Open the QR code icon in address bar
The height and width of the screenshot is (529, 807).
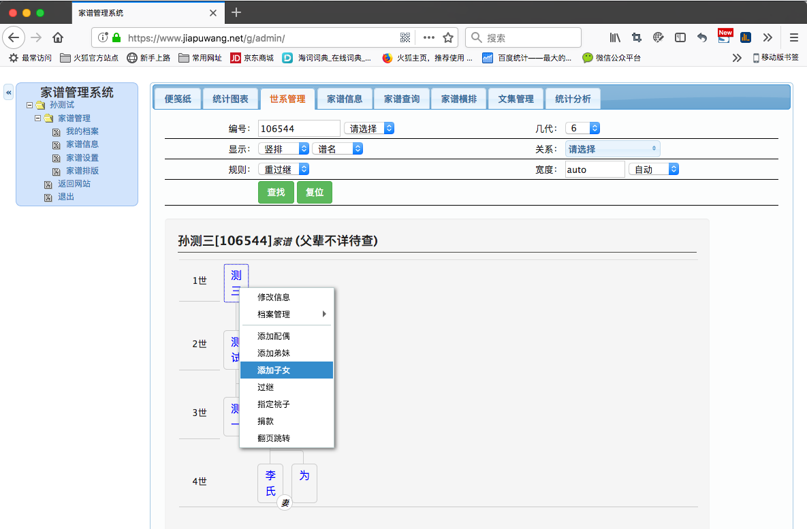click(405, 37)
